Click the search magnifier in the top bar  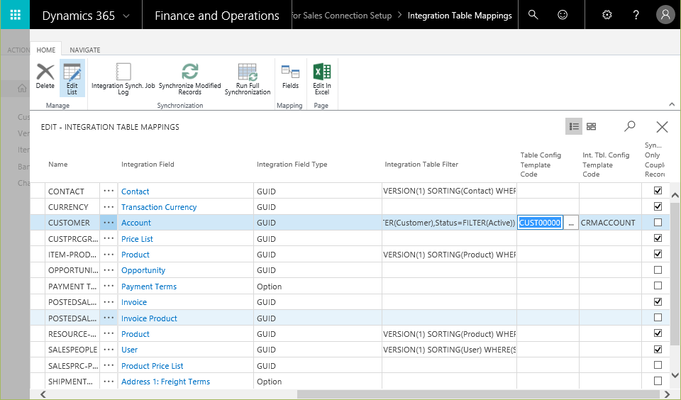533,15
